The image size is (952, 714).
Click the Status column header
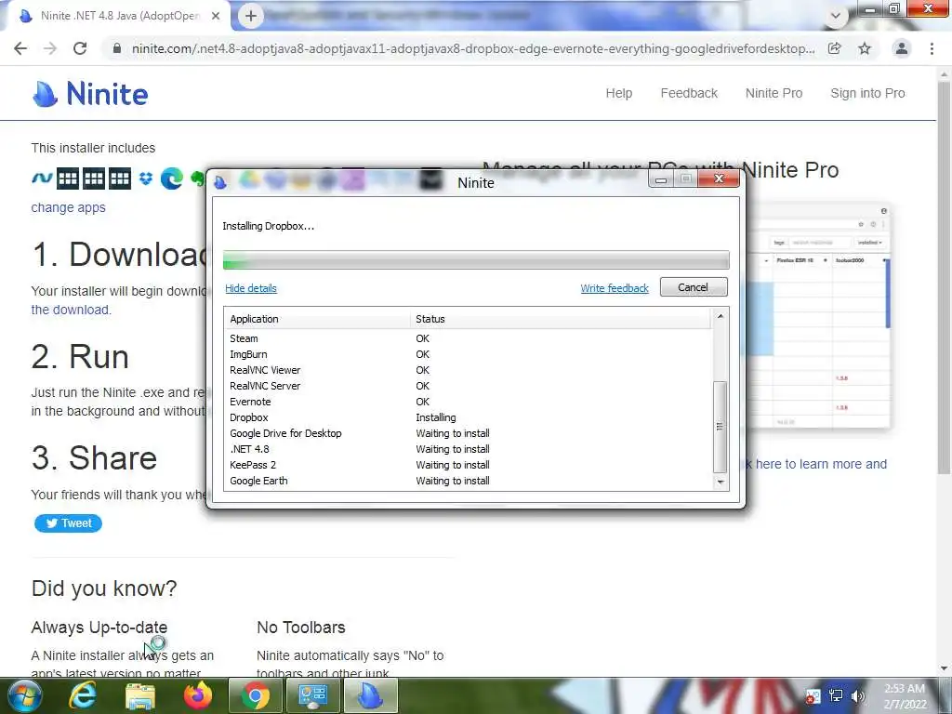tap(560, 319)
